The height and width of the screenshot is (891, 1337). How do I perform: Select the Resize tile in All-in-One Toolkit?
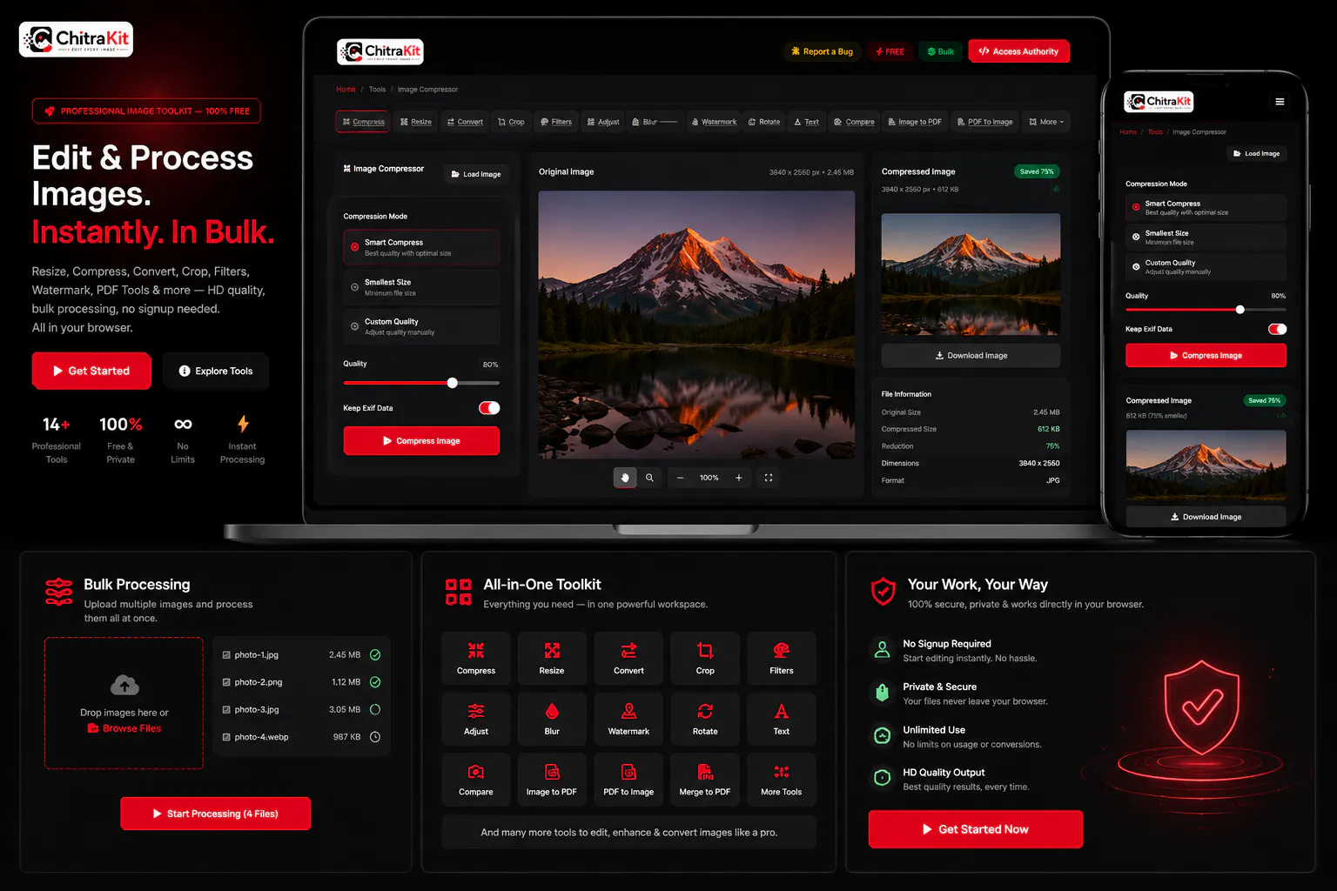552,659
